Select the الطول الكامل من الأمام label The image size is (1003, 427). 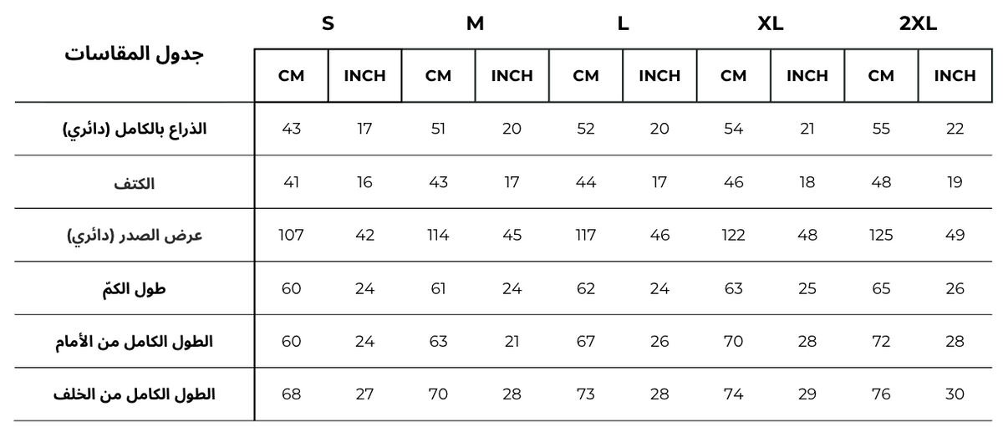(135, 341)
